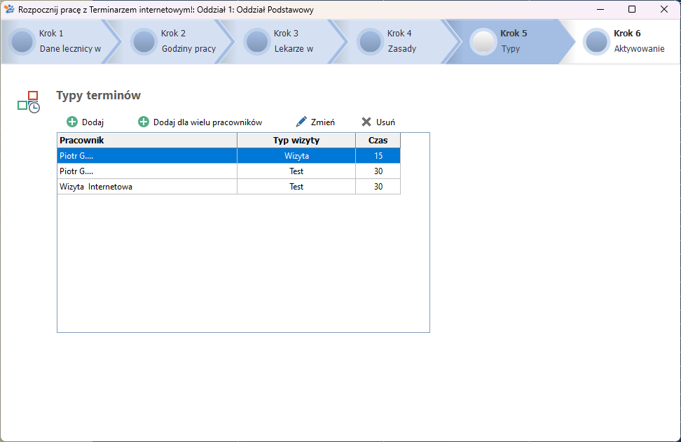The width and height of the screenshot is (681, 442).
Task: Click the Typy terminów squares-and-clock icon
Action: click(x=29, y=102)
